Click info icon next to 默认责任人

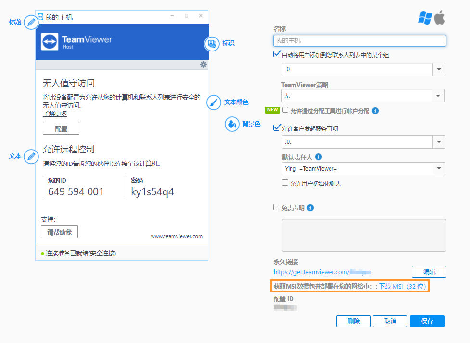[318, 157]
